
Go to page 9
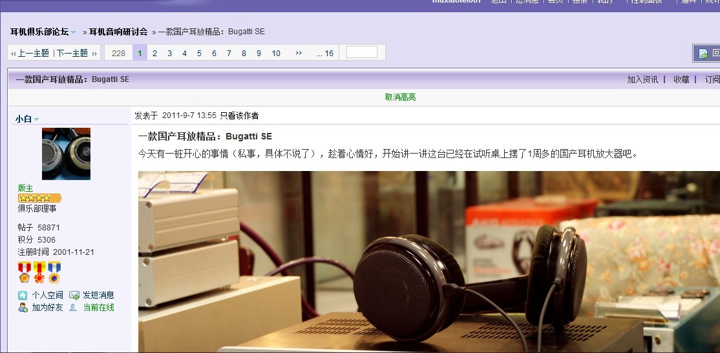pyautogui.click(x=259, y=53)
